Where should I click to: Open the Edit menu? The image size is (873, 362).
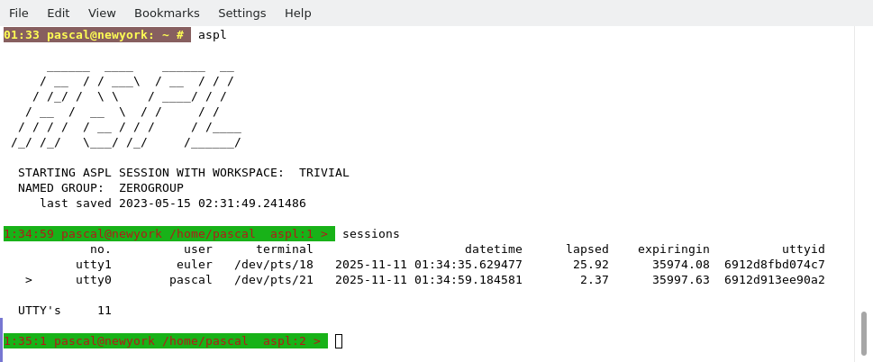[x=58, y=13]
